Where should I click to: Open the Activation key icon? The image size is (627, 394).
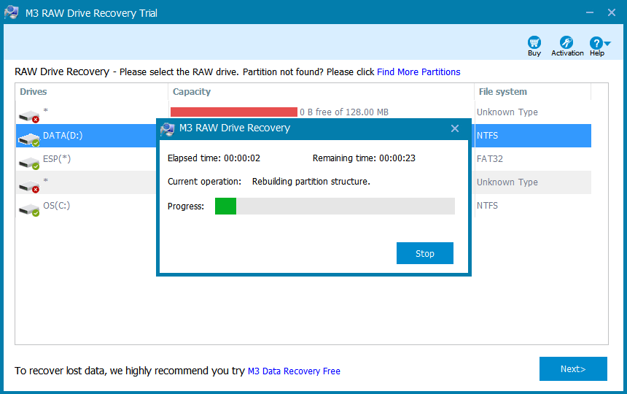click(566, 42)
